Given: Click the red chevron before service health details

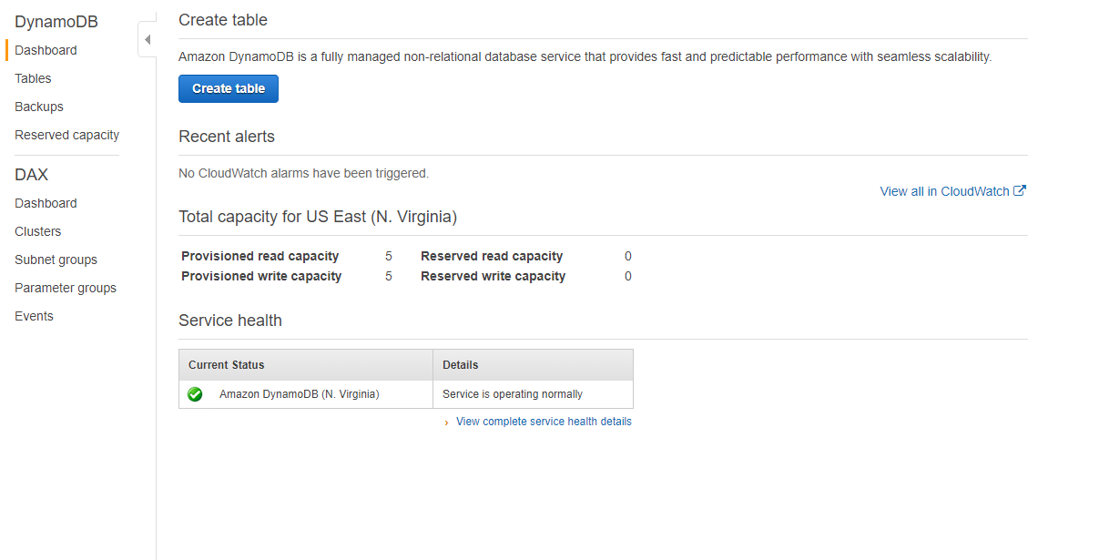Looking at the screenshot, I should (446, 423).
